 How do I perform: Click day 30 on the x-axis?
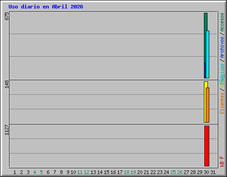pos(206,172)
